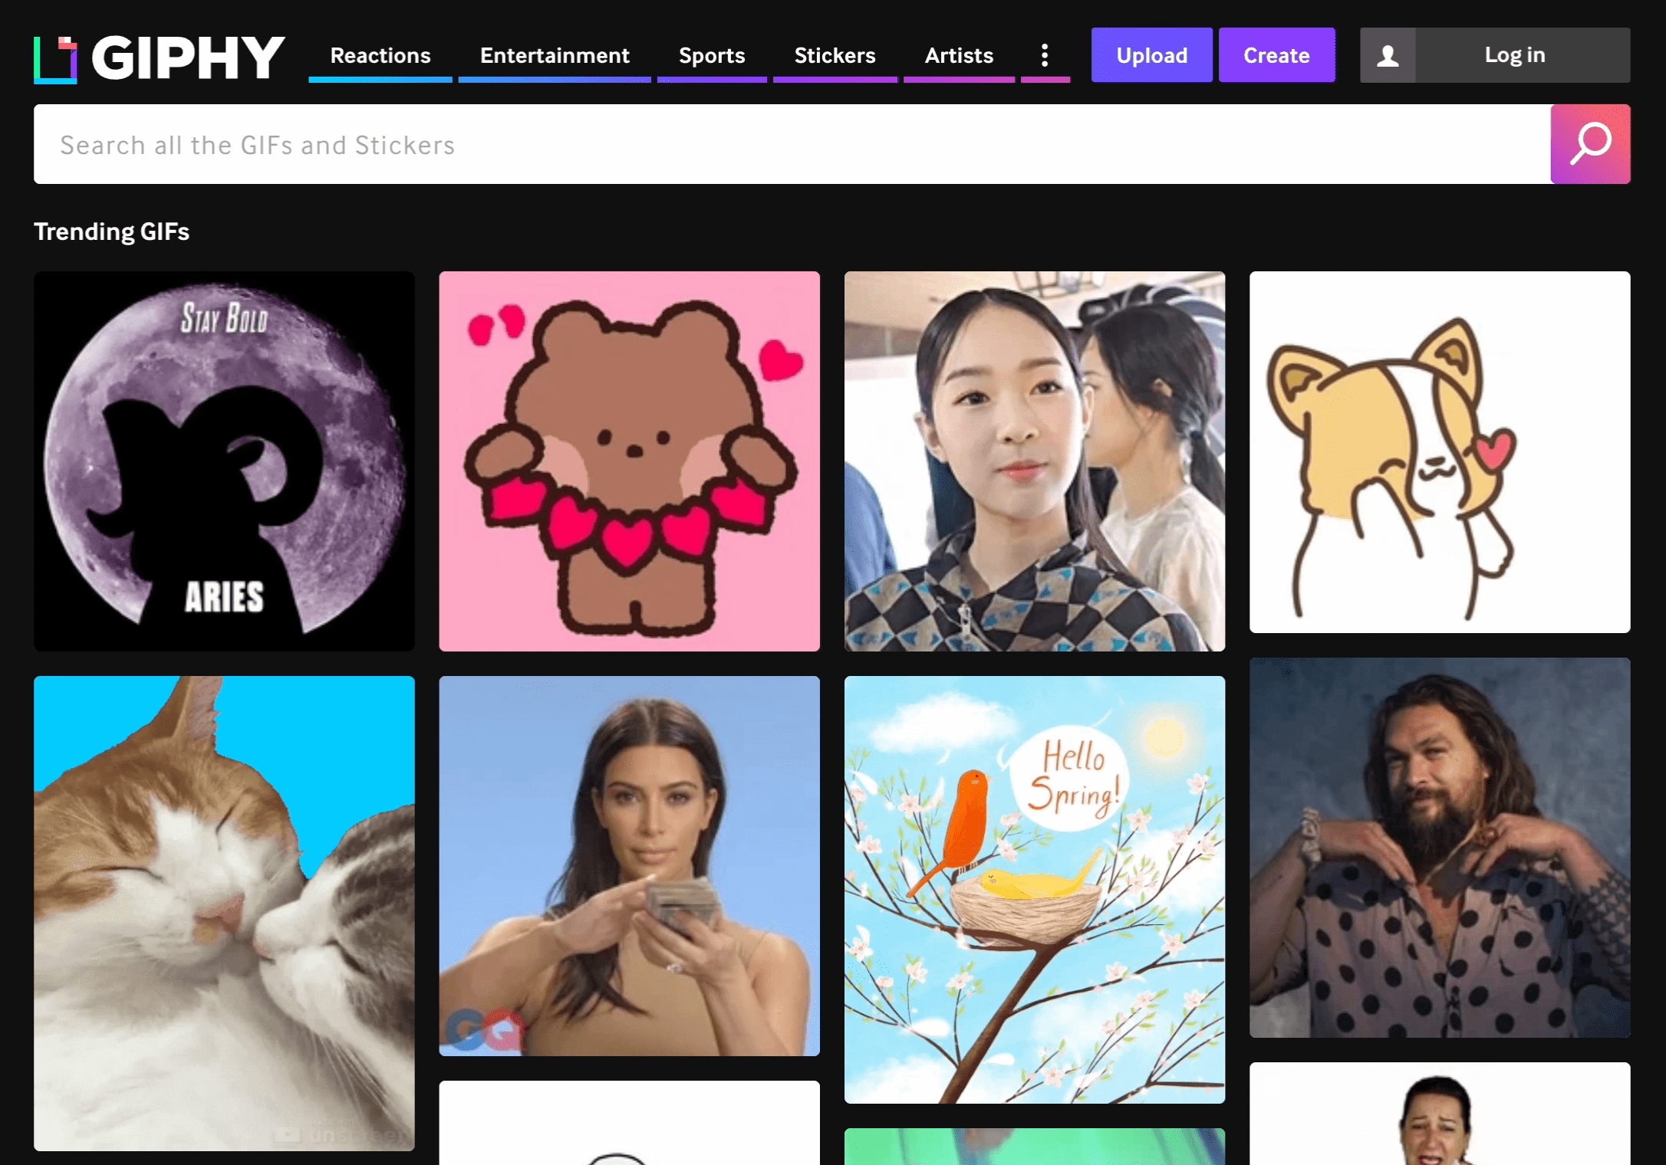Viewport: 1666px width, 1165px height.
Task: Click into the GIF search input field
Action: 792,144
